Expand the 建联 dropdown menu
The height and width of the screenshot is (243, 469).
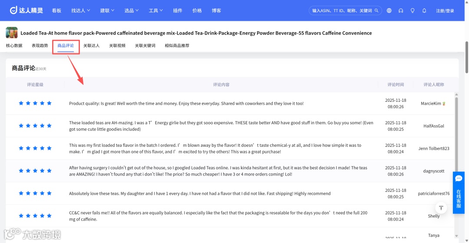(x=107, y=10)
